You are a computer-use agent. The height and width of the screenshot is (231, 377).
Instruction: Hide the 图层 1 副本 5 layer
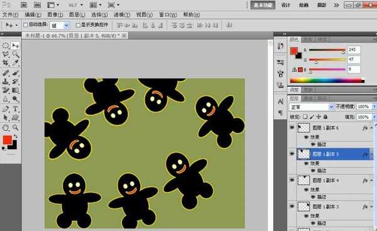pos(292,154)
